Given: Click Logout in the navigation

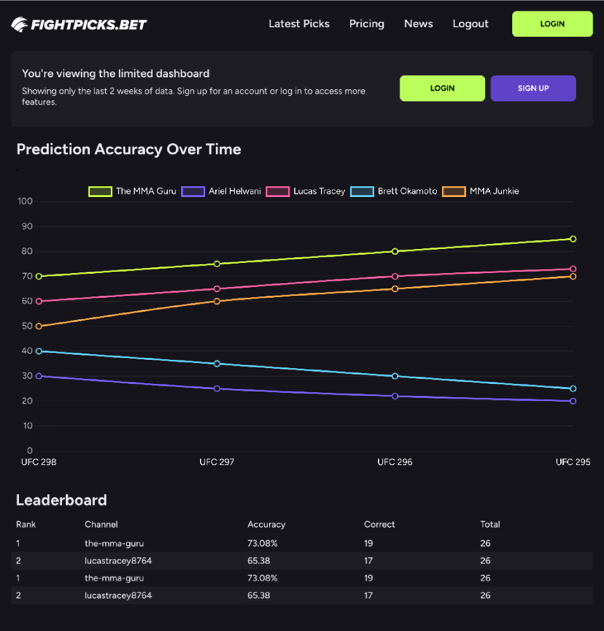Looking at the screenshot, I should click(x=470, y=23).
